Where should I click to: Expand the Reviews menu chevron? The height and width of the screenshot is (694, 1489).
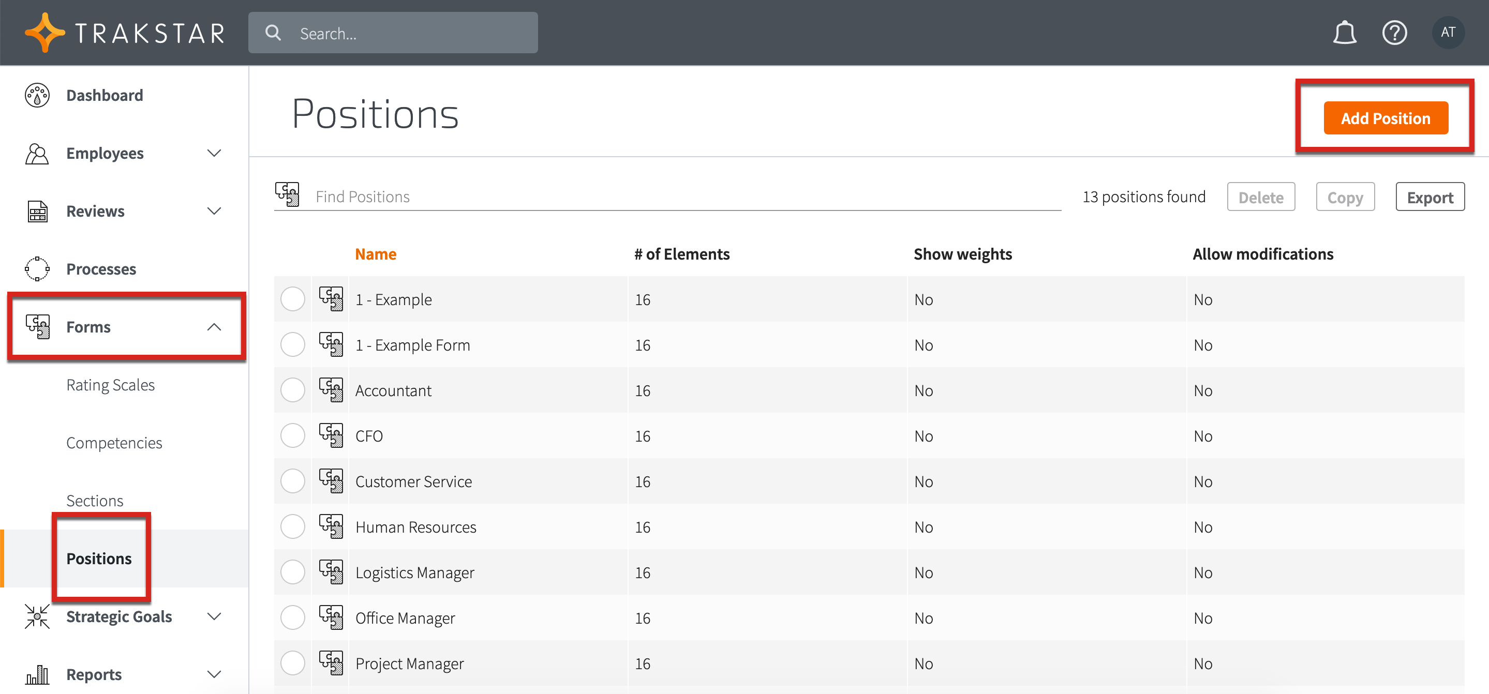point(214,211)
